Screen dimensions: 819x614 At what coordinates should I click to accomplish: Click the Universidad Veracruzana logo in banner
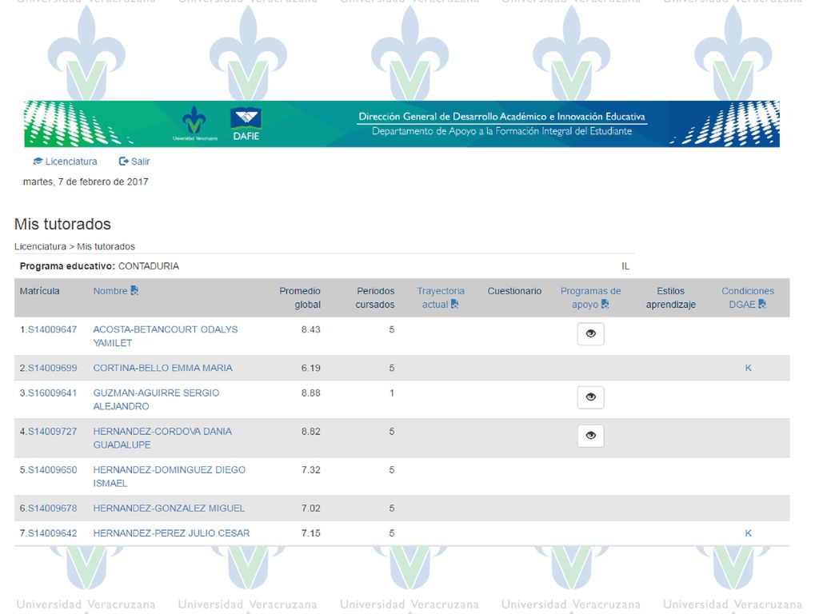coord(194,124)
